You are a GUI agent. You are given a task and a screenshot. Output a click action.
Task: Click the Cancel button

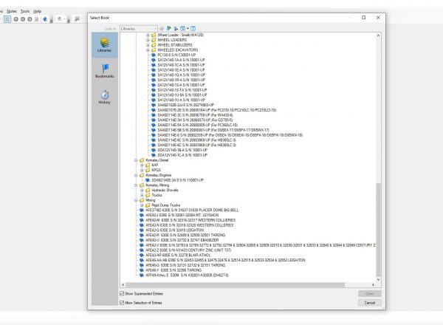pos(370,303)
